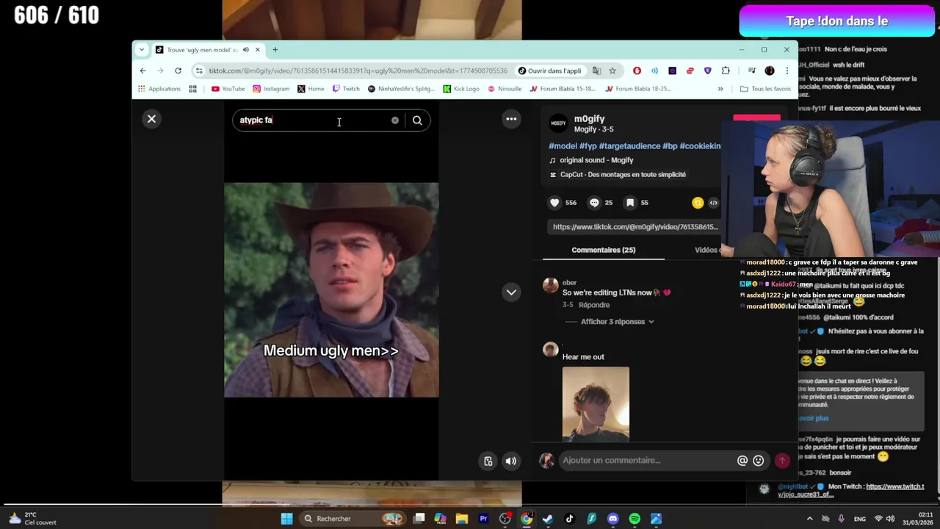
Task: Open a new Chrome tab with plus
Action: click(275, 50)
